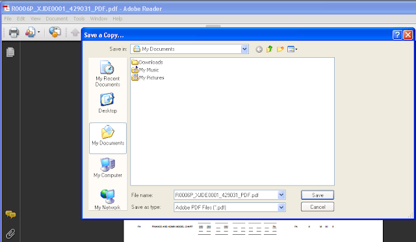
Task: Click the Adobe PDF icon in title bar
Action: [6, 8]
